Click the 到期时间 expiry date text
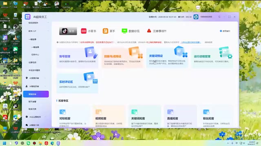The image size is (261, 146). pos(162,17)
